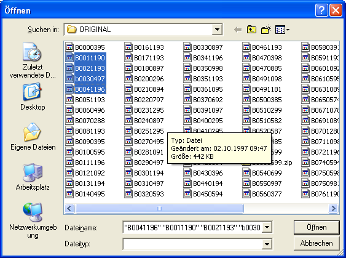Select file icon of B0200296
The image size is (346, 258).
coord(128,78)
